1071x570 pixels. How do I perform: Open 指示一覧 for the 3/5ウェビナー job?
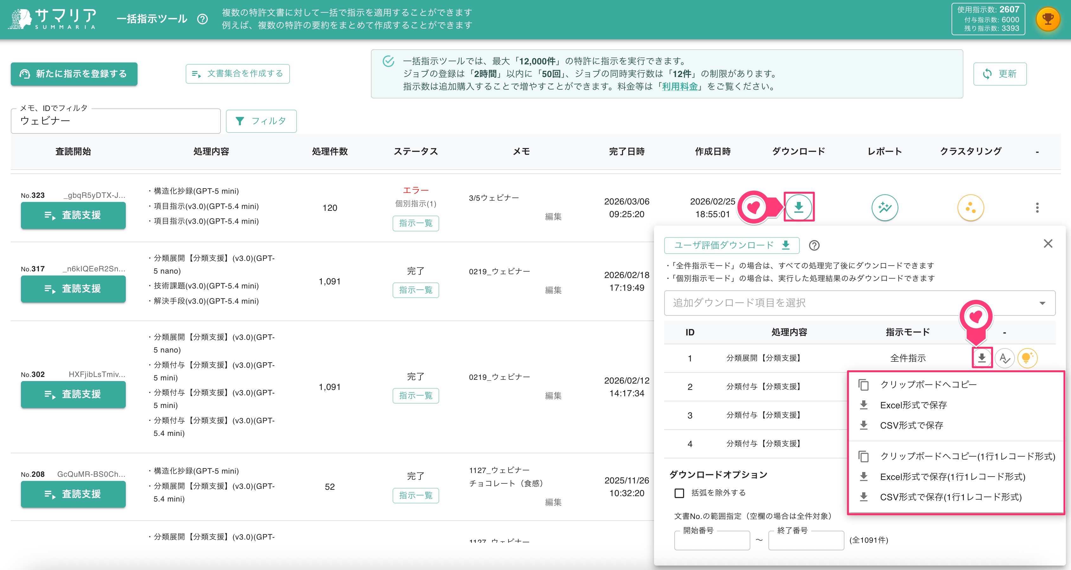coord(416,223)
